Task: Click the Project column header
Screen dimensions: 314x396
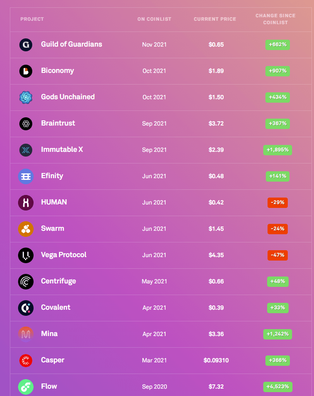Action: [x=32, y=19]
